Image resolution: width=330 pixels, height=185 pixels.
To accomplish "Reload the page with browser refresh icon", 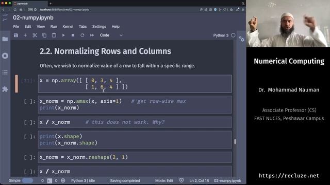I will point(15,10).
